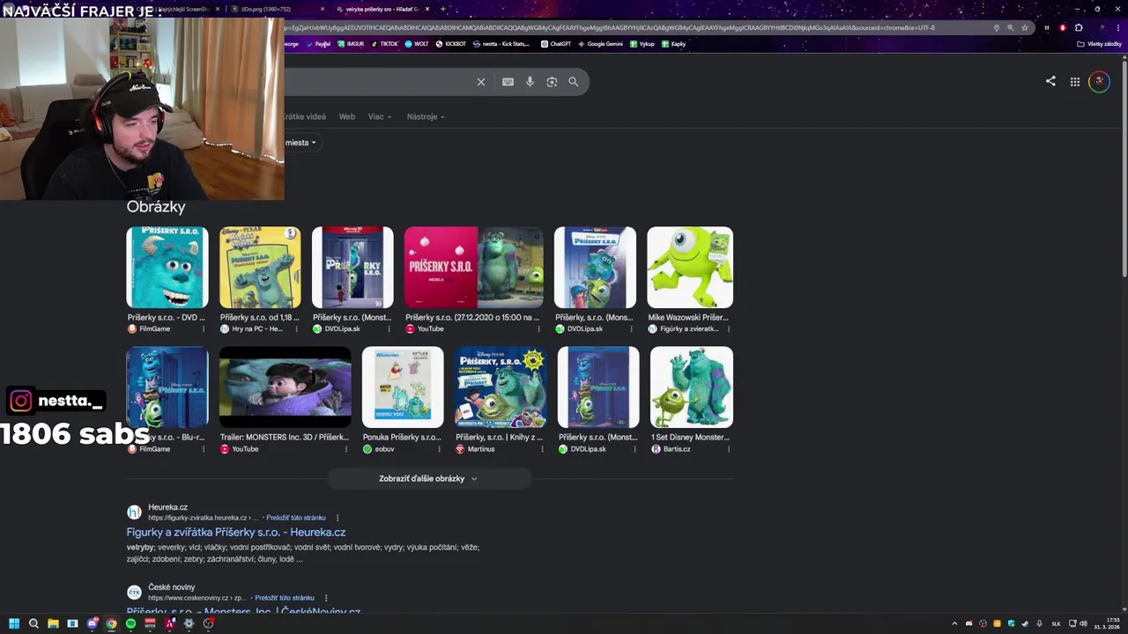Open 1 Set Disney Monster Bartis.cz image
Screen dimensions: 1128x634
(x=692, y=387)
